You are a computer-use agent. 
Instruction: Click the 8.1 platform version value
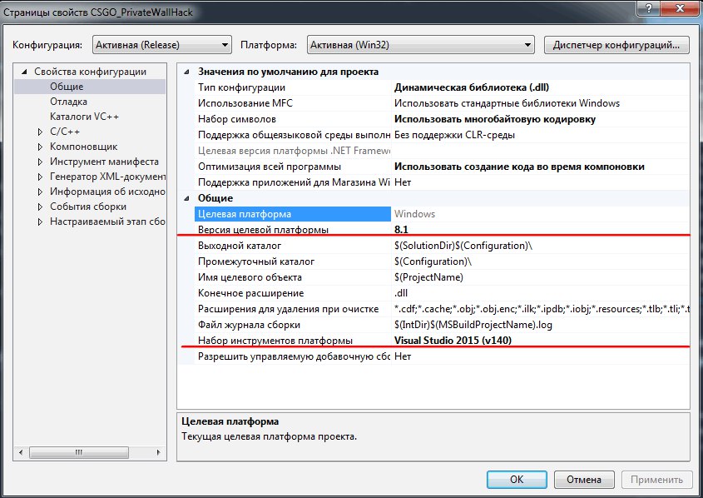tap(401, 230)
